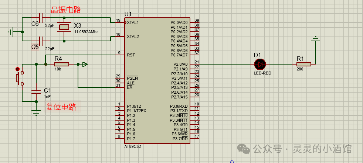This screenshot has height=163, width=363.
Task: Click resistor R1 symbol
Action: 304,64
